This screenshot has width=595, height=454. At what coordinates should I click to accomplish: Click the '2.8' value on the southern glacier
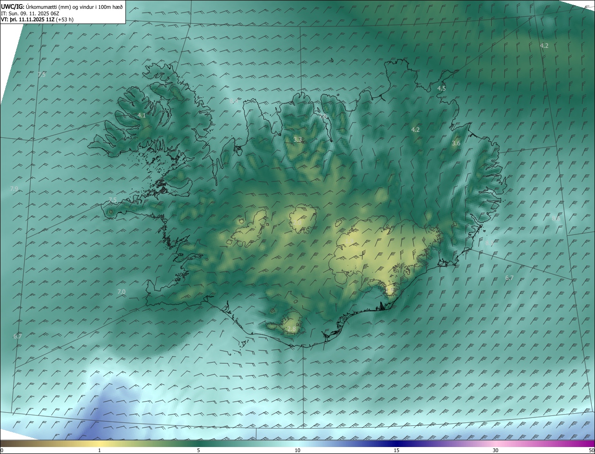[x=291, y=329]
